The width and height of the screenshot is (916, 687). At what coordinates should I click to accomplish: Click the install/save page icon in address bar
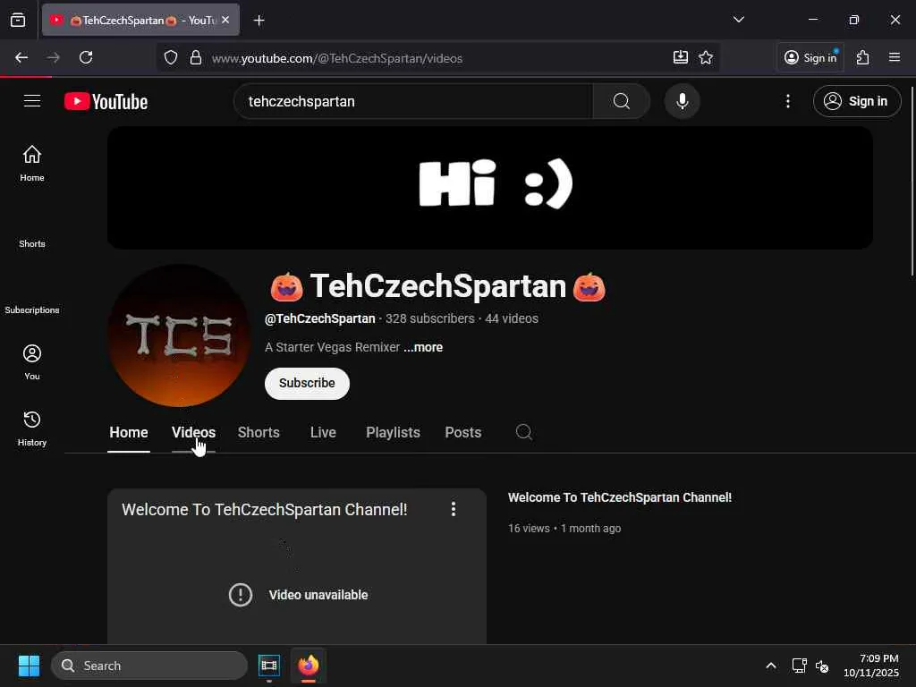tap(681, 57)
